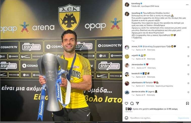
Task: Open the three-dot more options menu
Action: click(x=187, y=5)
